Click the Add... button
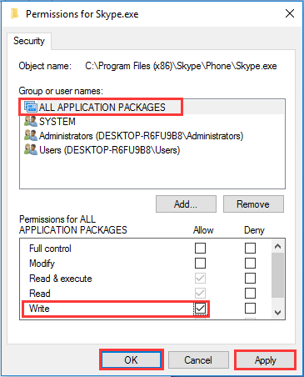 tap(186, 204)
